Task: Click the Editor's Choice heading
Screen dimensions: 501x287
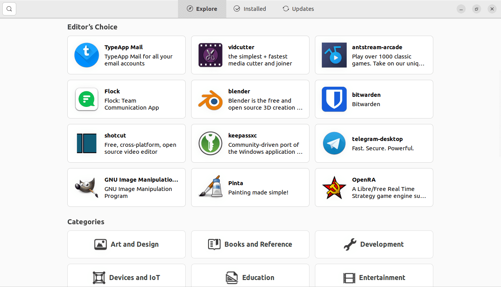Action: point(92,27)
